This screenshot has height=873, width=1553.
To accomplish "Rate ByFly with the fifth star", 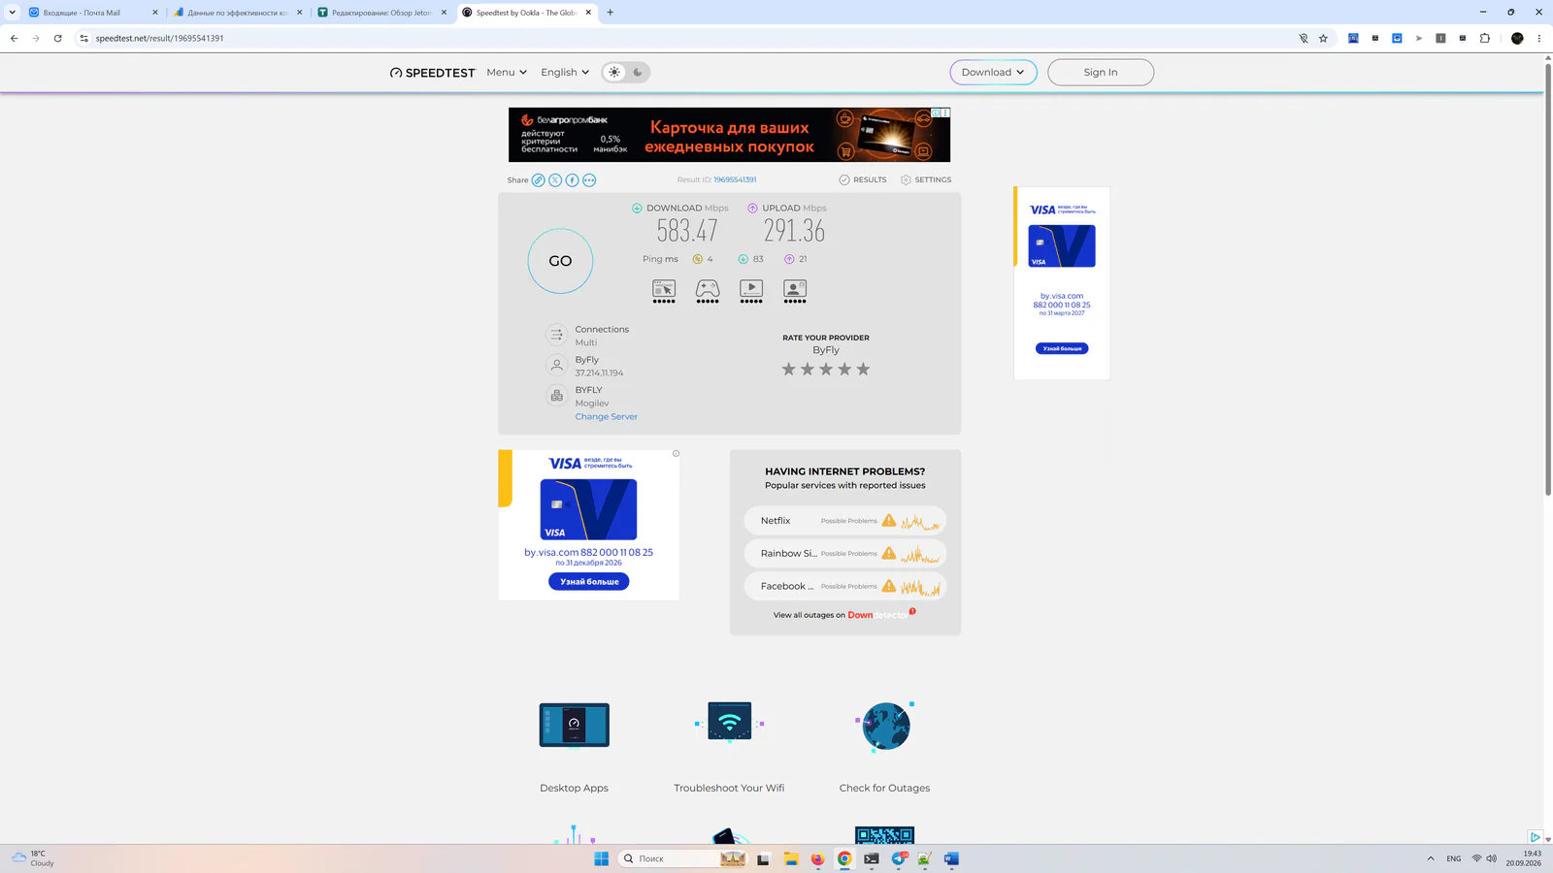I will pyautogui.click(x=863, y=370).
